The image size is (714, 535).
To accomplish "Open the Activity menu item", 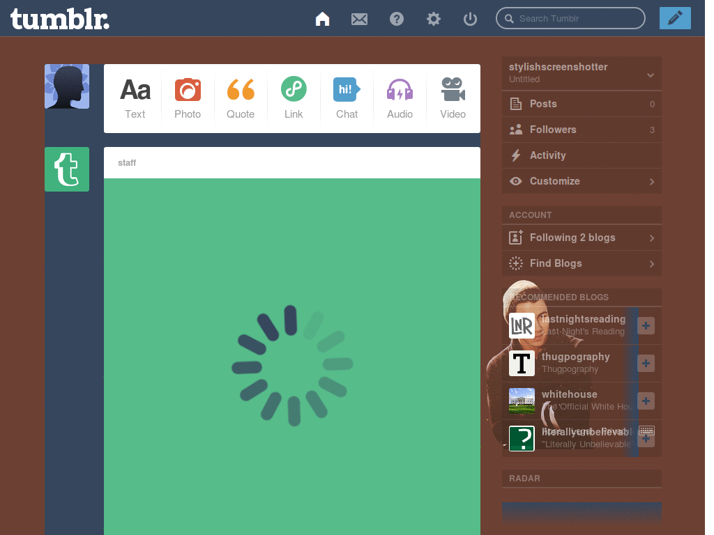I will (x=582, y=155).
